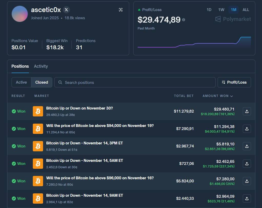Select the Closed positions filter

click(x=42, y=82)
